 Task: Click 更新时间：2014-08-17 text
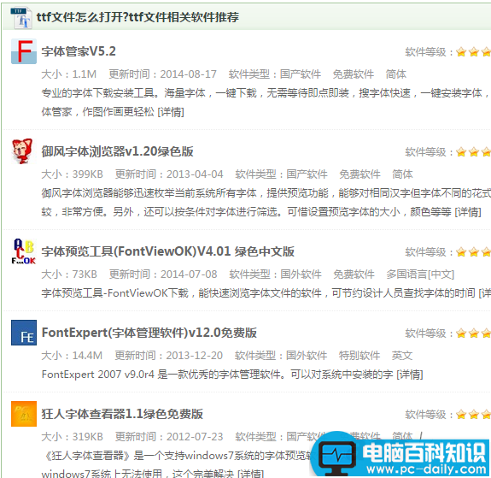click(163, 74)
